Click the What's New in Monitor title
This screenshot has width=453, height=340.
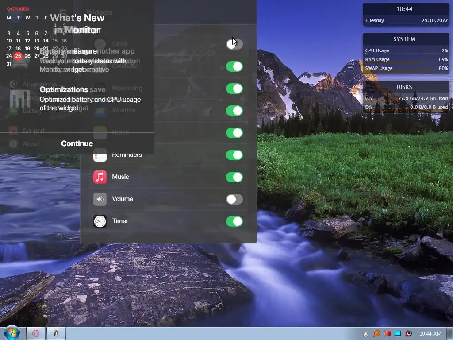point(77,24)
